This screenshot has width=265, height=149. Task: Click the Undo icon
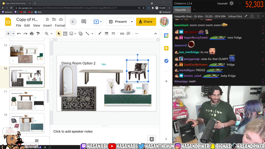pos(19,34)
